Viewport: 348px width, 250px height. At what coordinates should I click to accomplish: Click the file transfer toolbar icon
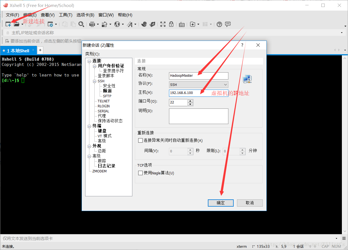[105, 24]
